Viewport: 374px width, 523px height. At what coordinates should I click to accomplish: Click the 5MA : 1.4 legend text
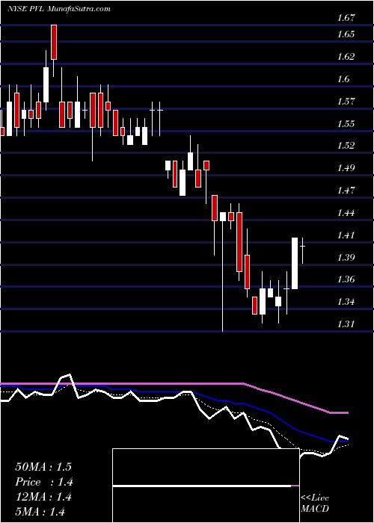(40, 511)
